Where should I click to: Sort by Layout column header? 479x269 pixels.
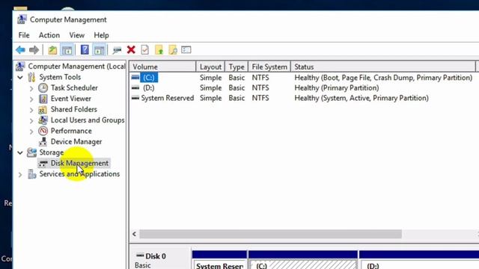coord(210,67)
